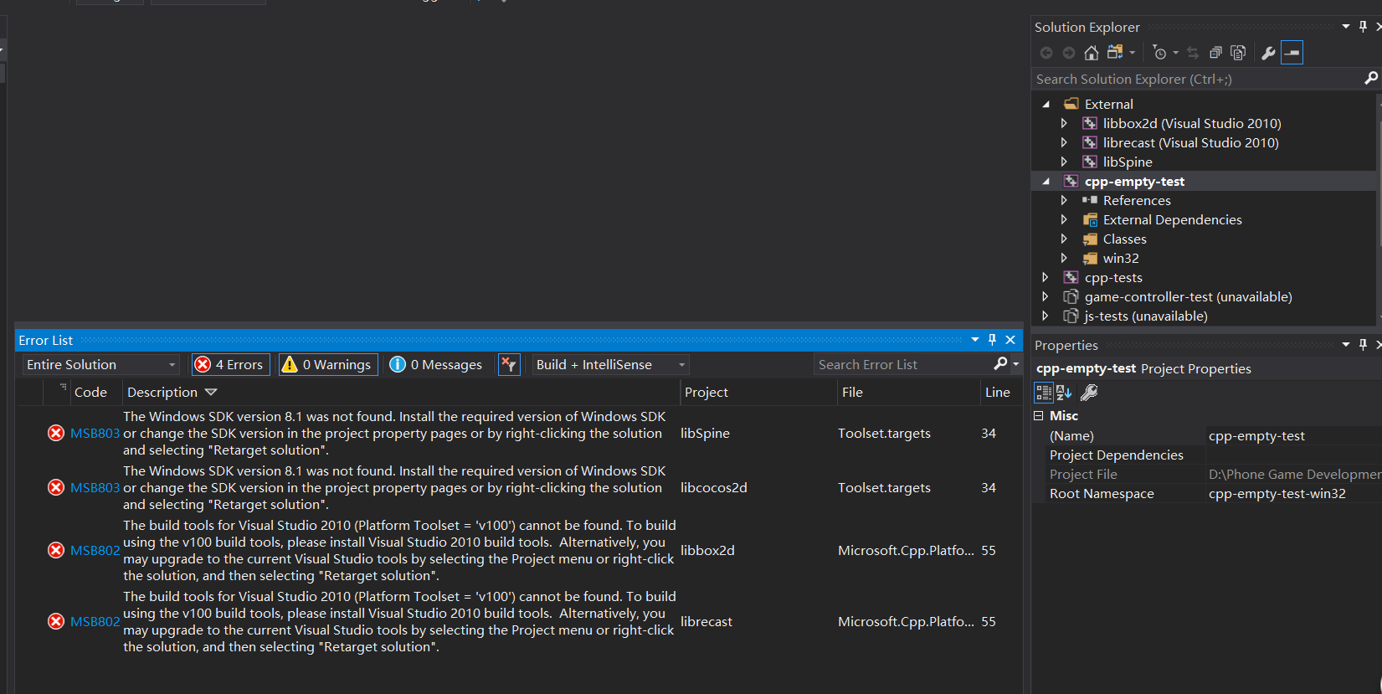This screenshot has width=1382, height=694.
Task: Expand the Classes folder
Action: coord(1064,239)
